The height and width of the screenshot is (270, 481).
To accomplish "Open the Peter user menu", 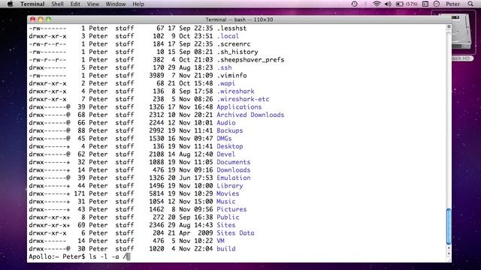I will [x=452, y=4].
